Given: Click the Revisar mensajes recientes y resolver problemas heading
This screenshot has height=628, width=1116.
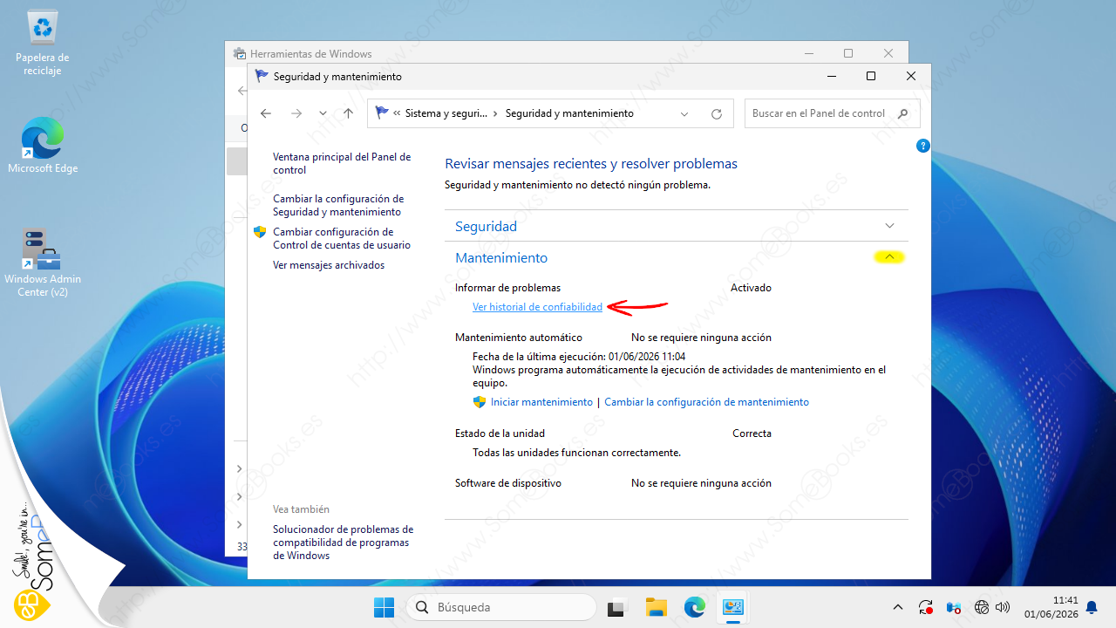Looking at the screenshot, I should (x=591, y=163).
